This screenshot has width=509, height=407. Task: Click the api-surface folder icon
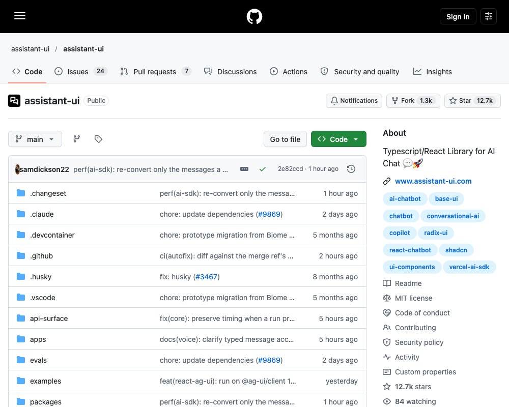(x=21, y=318)
